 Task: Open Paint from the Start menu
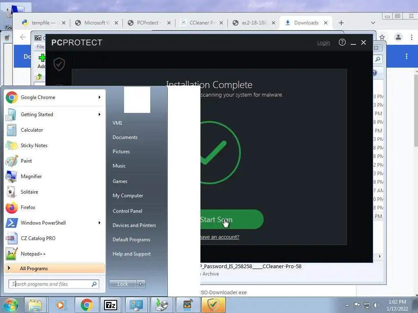click(x=55, y=161)
